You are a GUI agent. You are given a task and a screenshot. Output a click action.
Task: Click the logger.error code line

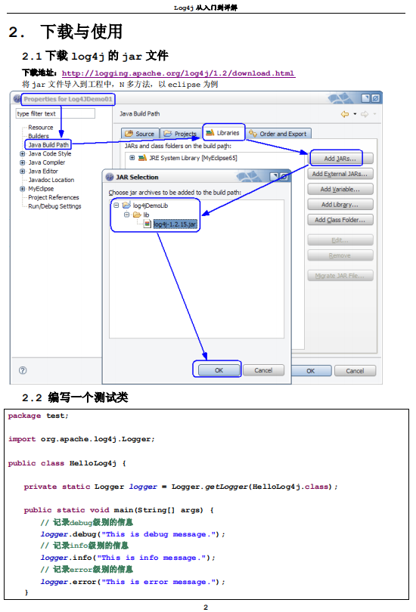click(133, 582)
